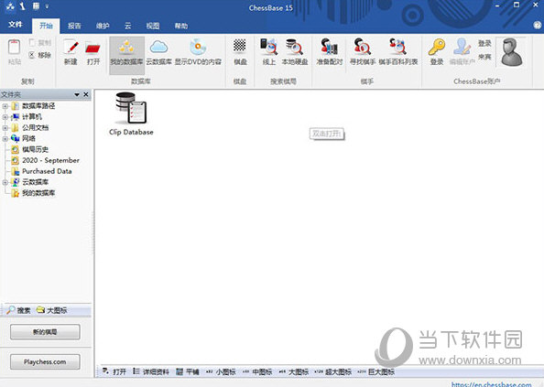Click the 新的棋局 button

tap(45, 332)
